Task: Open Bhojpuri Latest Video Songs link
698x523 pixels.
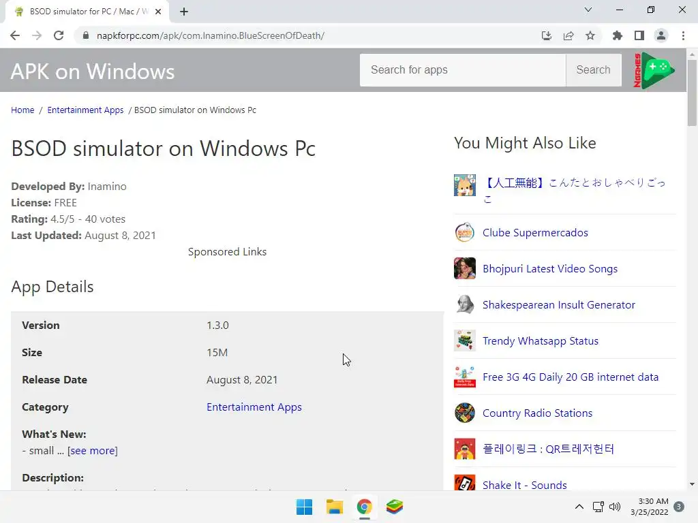Action: (550, 268)
